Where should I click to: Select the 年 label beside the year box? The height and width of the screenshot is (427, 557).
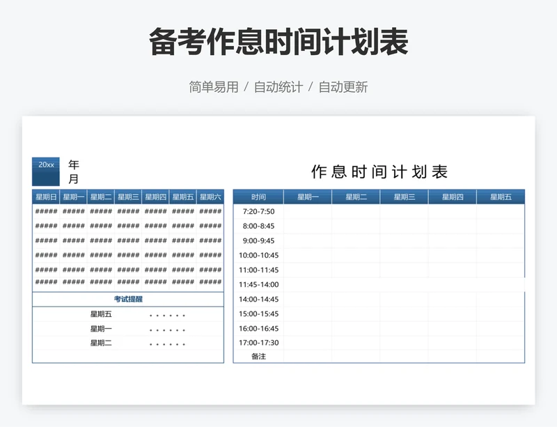click(x=74, y=165)
